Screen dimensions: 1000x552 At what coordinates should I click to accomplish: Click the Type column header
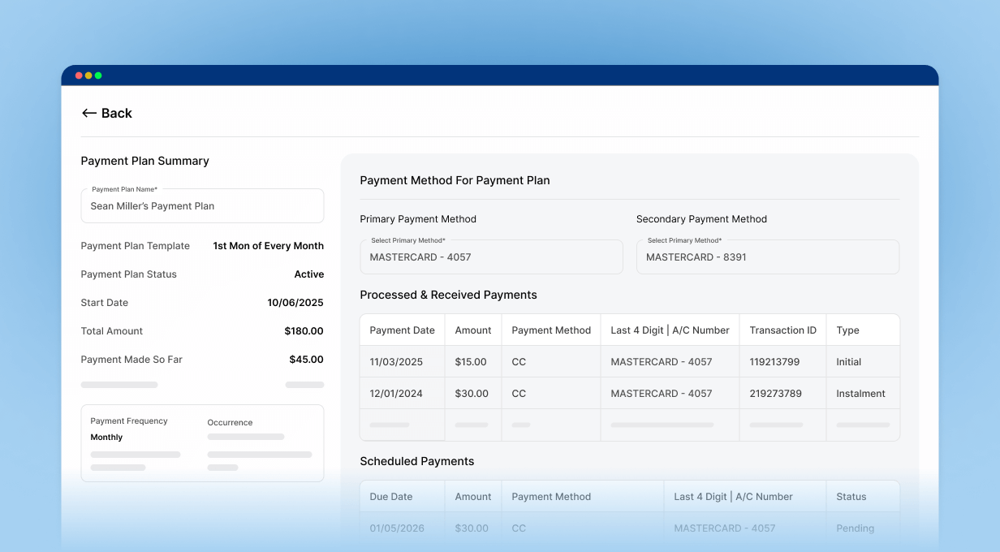pyautogui.click(x=847, y=330)
